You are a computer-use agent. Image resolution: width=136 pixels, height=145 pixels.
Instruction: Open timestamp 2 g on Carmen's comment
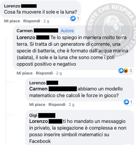coord(59,73)
